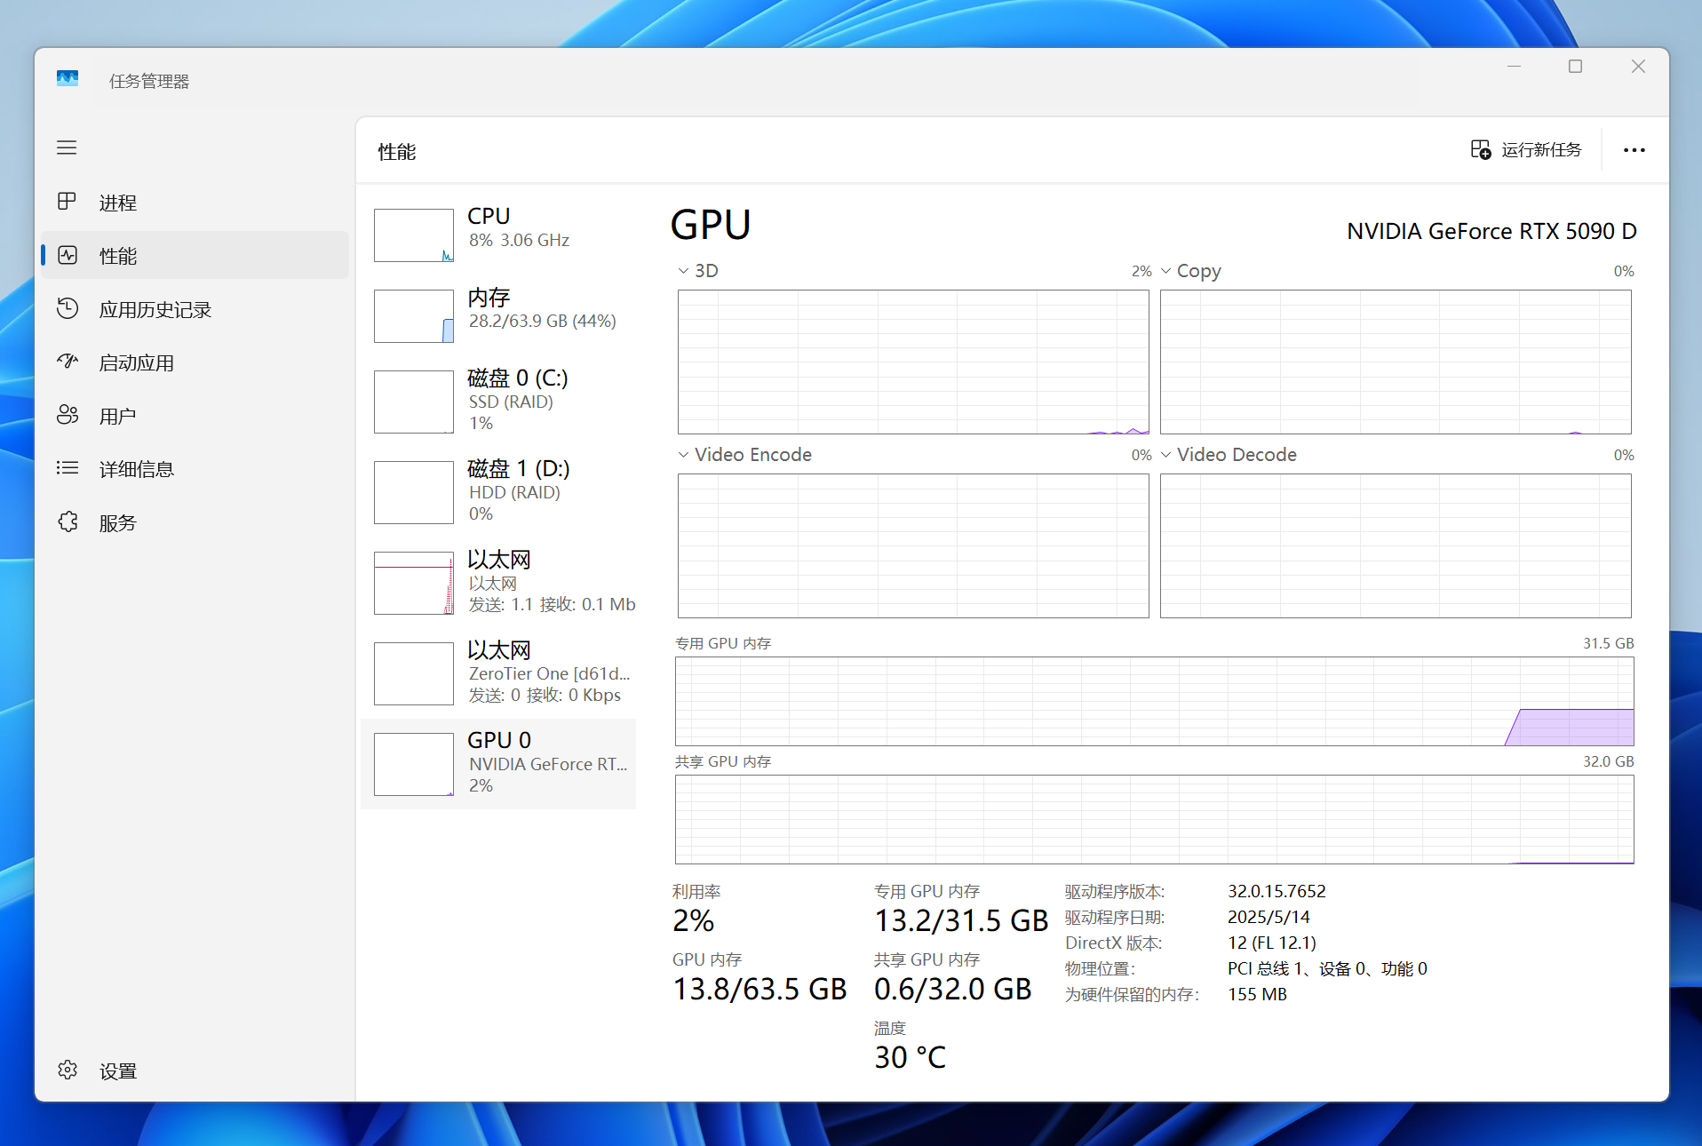Click the CPU 8% 3.06 GHz text
Viewport: 1702px width, 1146px height.
tap(519, 240)
